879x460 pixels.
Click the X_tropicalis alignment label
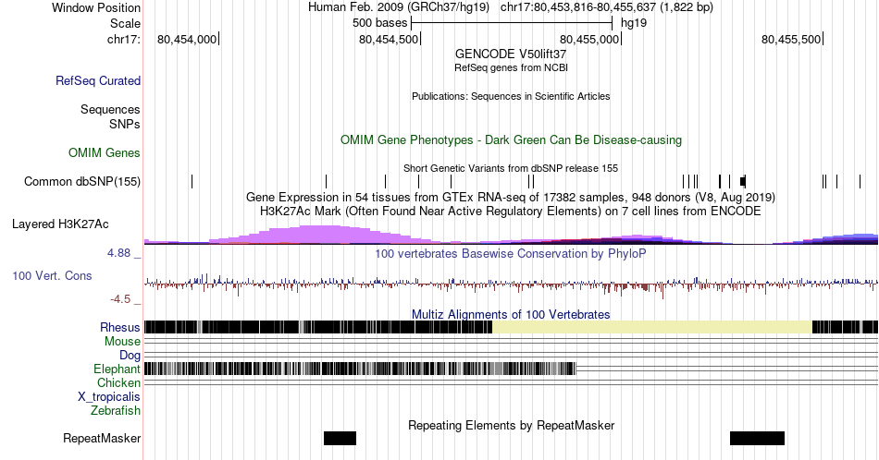109,397
